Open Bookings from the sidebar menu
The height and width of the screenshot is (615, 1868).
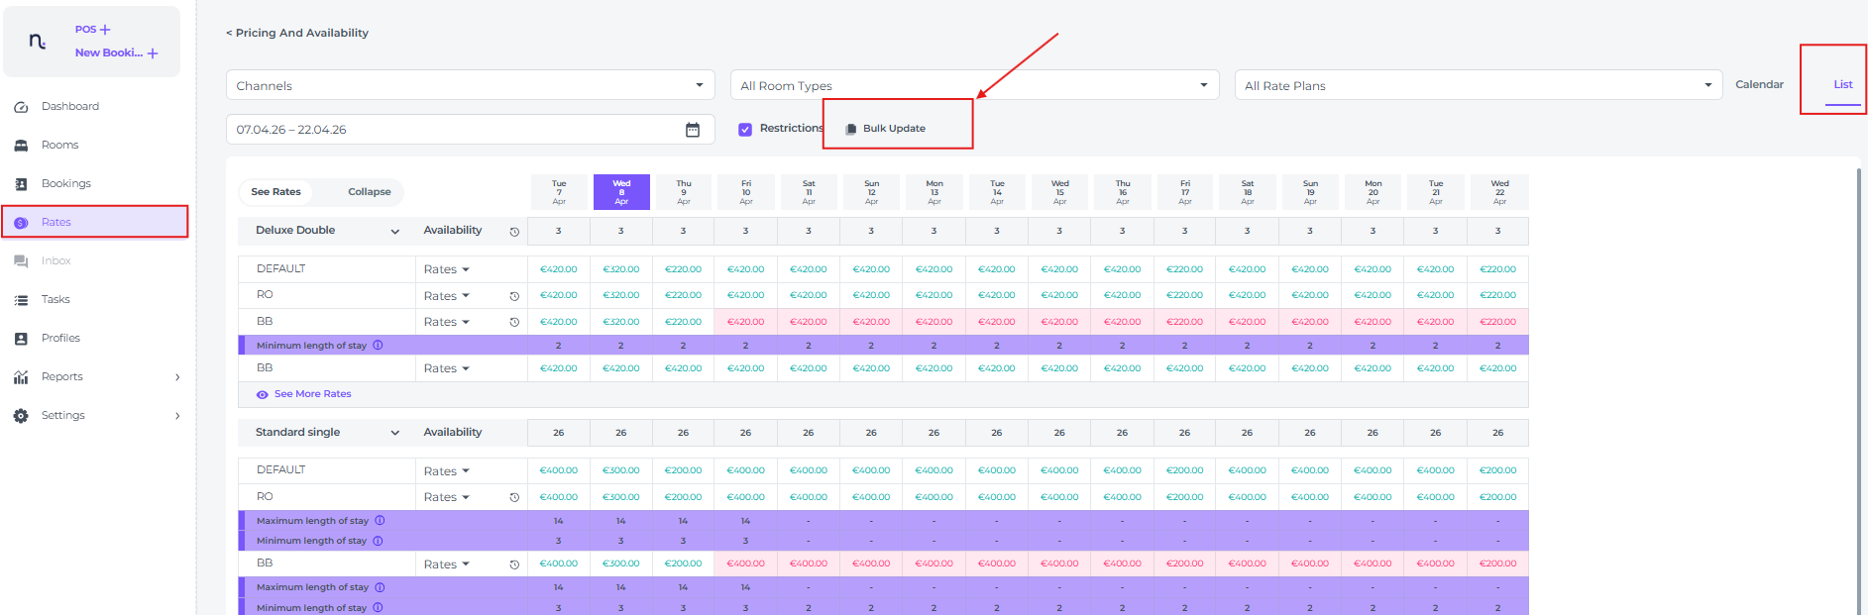pos(65,184)
